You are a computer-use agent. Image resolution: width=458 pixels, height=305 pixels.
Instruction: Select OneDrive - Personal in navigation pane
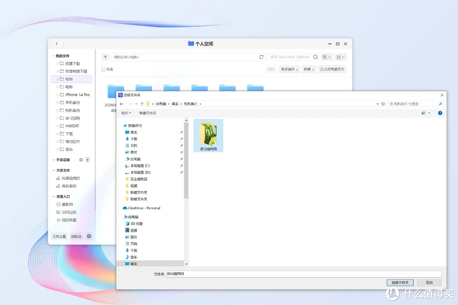(x=144, y=208)
